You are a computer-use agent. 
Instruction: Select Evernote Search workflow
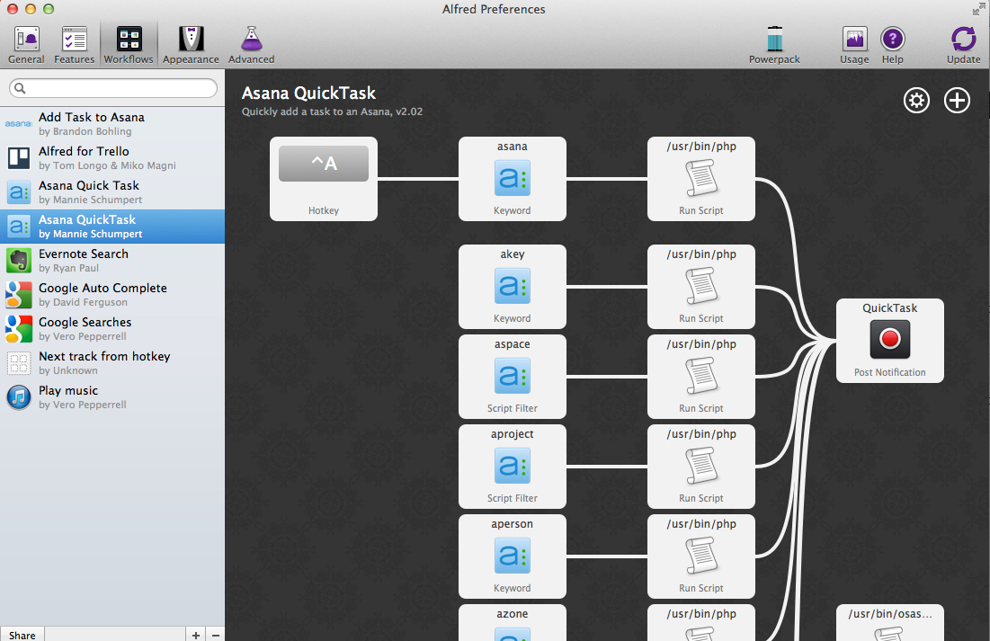click(x=112, y=260)
